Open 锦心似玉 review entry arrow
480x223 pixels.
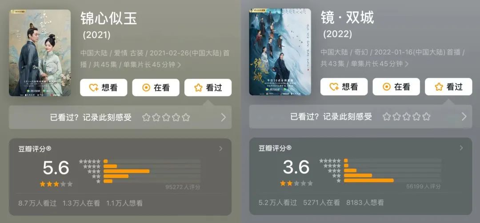click(224, 118)
